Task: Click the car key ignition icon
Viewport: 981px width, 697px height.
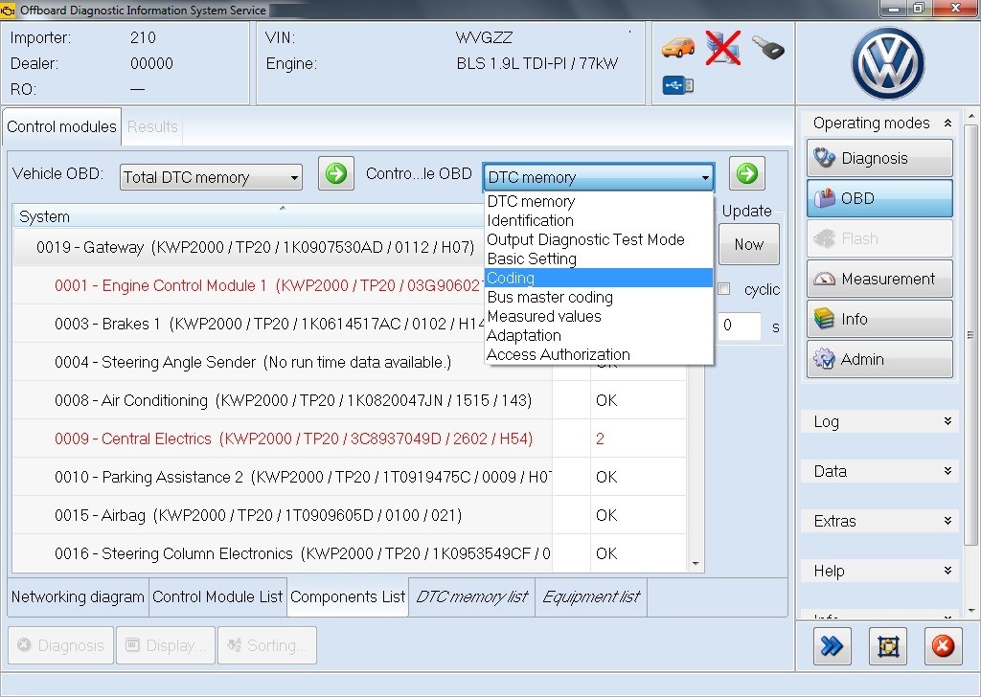Action: point(767,48)
